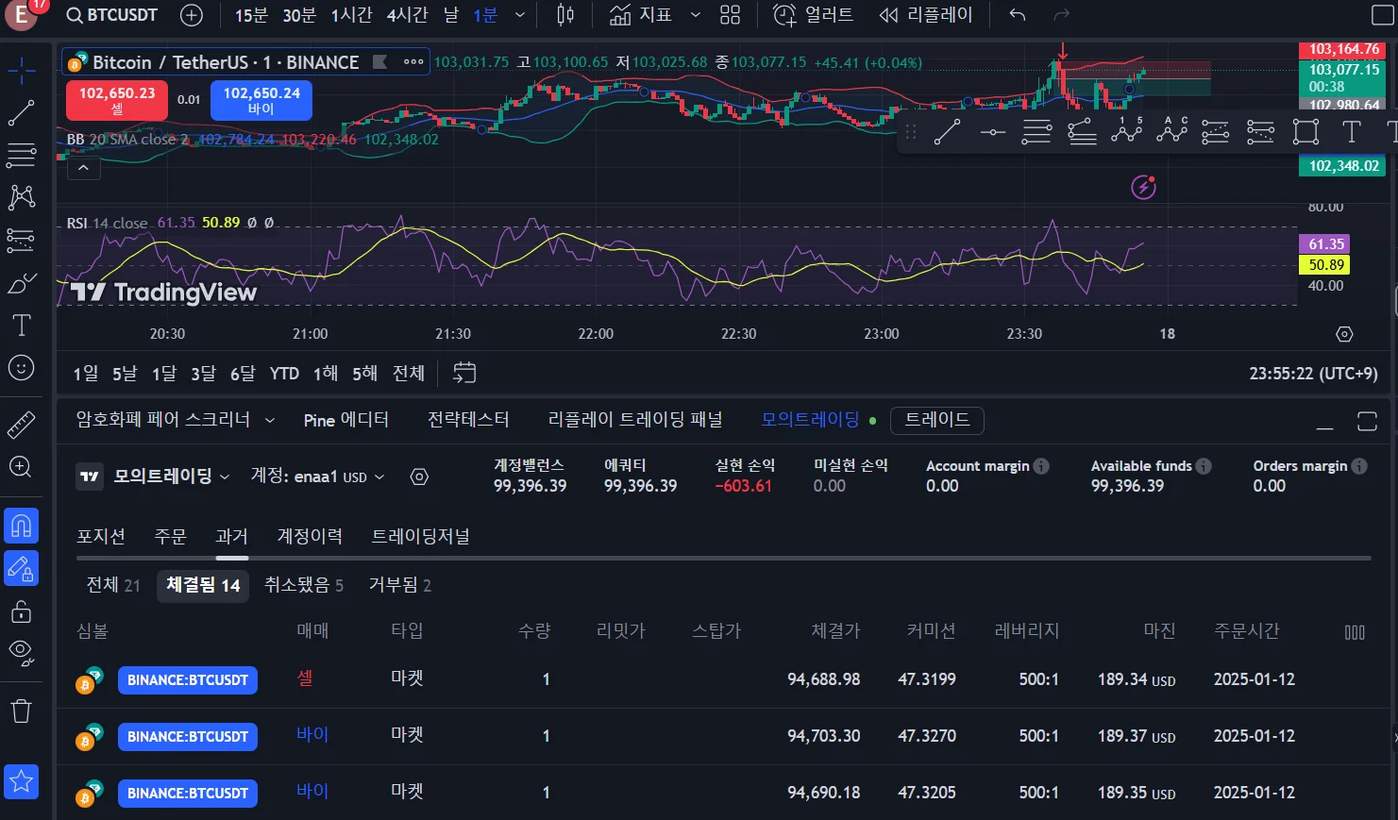
Task: Open the 얼러트 alert button
Action: point(813,15)
